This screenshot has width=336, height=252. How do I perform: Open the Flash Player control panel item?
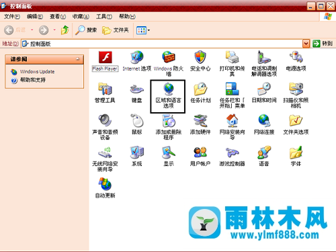click(105, 61)
